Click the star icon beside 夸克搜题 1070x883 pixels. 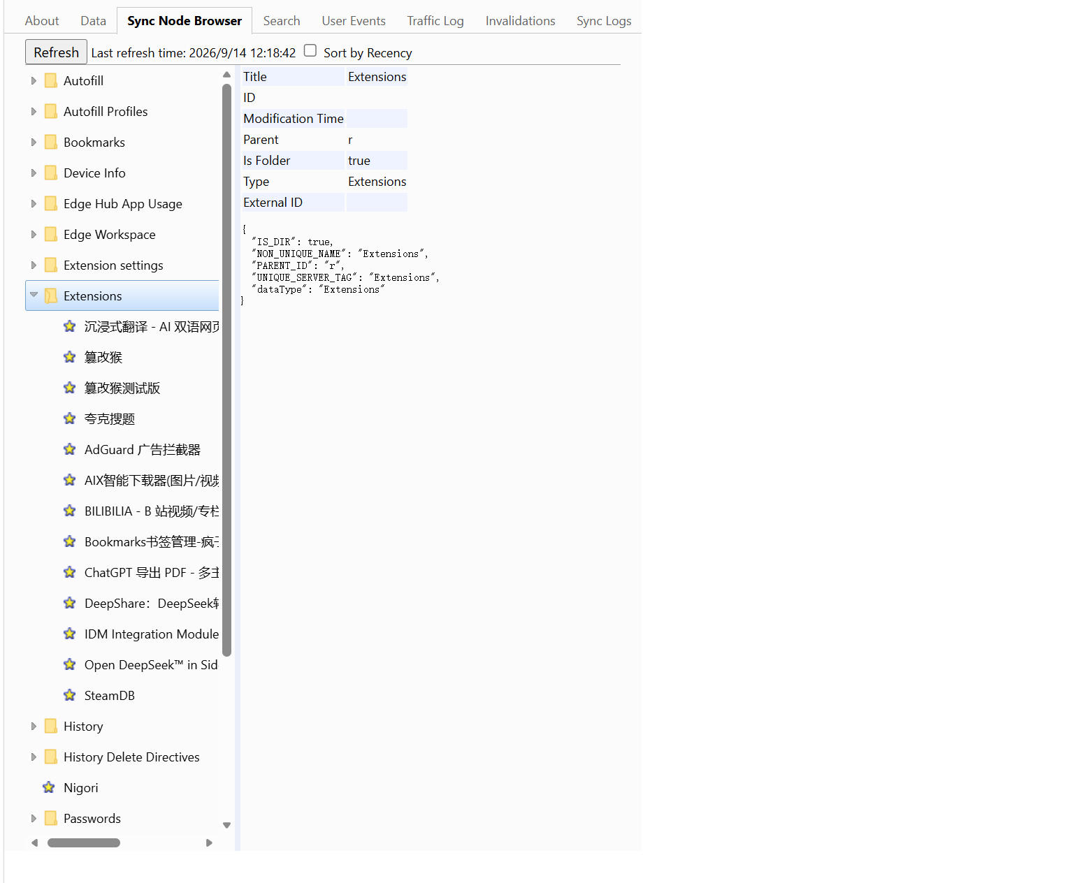coord(69,418)
